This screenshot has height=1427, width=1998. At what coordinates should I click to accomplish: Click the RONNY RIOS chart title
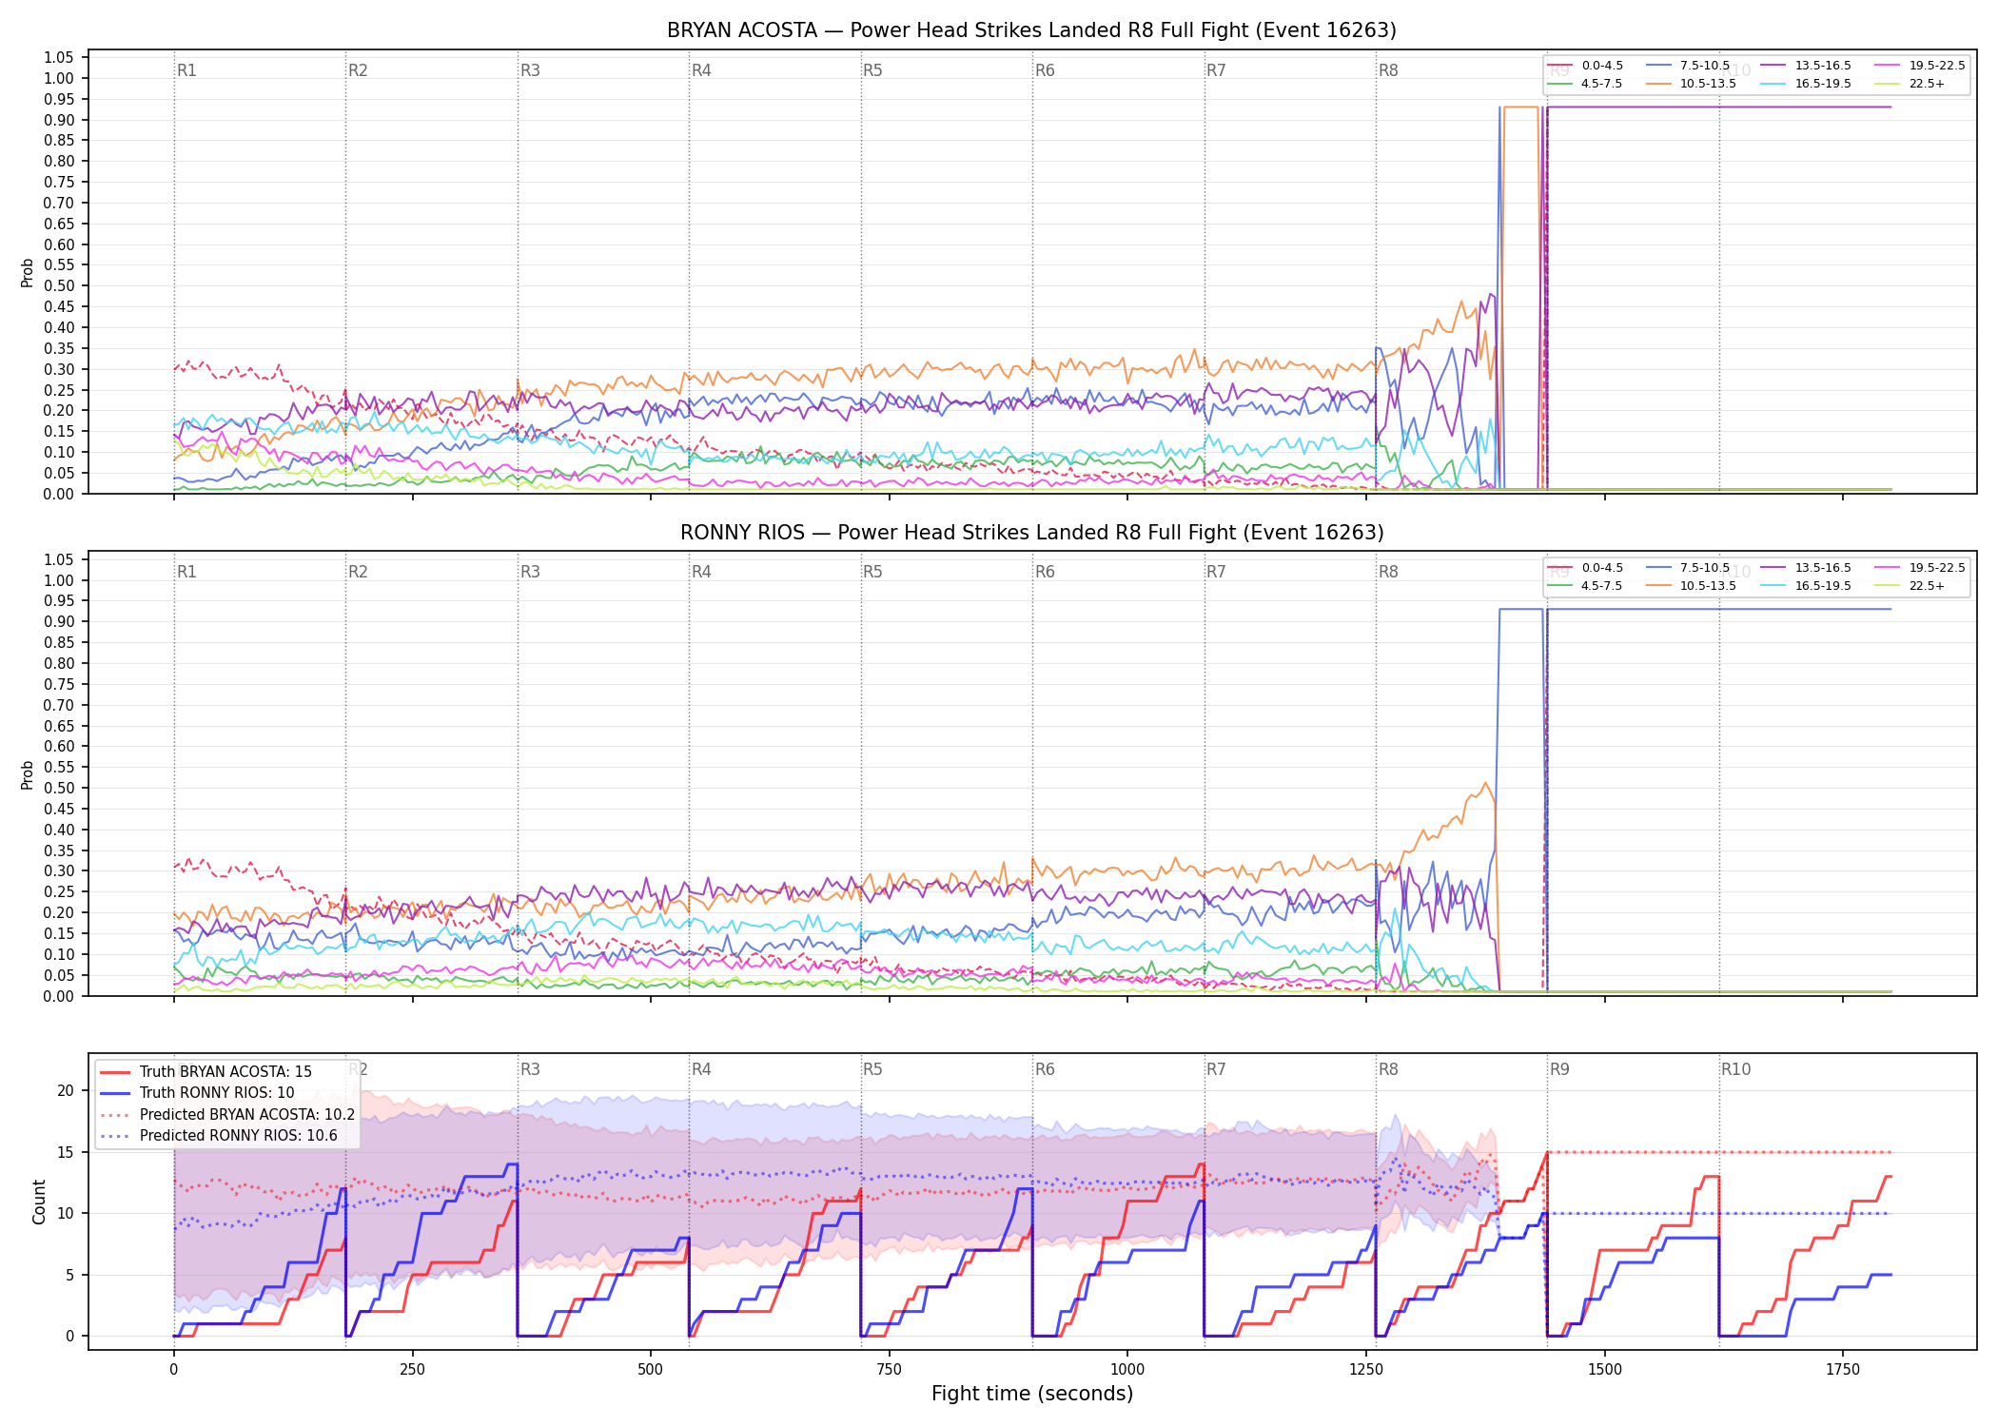(x=1031, y=533)
